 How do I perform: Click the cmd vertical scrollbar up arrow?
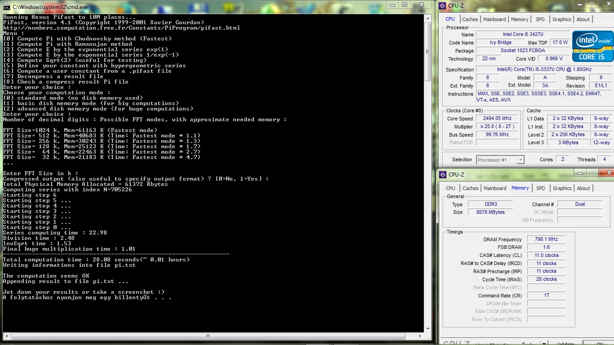coord(428,18)
